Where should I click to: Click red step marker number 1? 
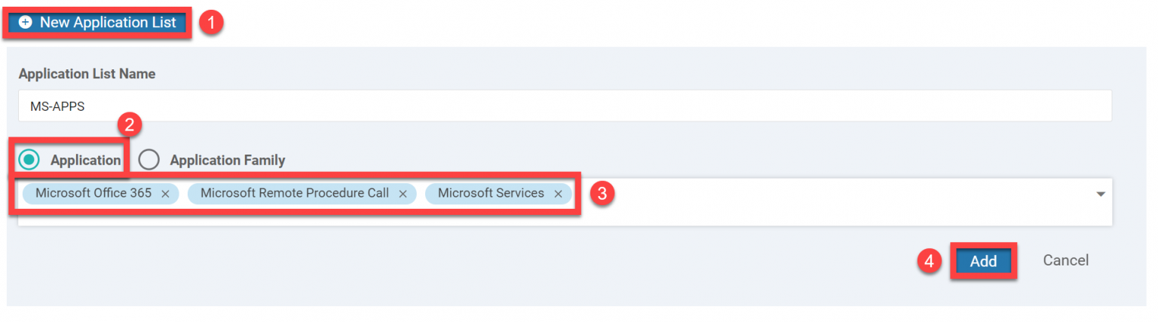(x=211, y=23)
